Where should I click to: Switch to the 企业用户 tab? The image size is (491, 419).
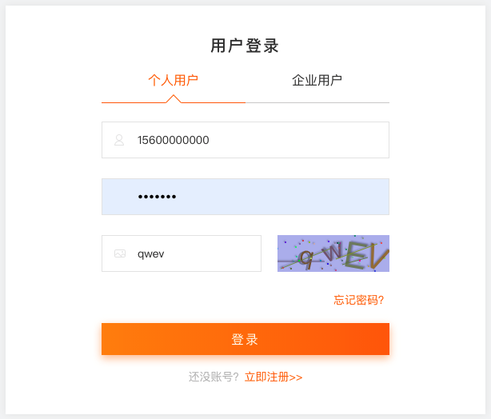click(317, 81)
